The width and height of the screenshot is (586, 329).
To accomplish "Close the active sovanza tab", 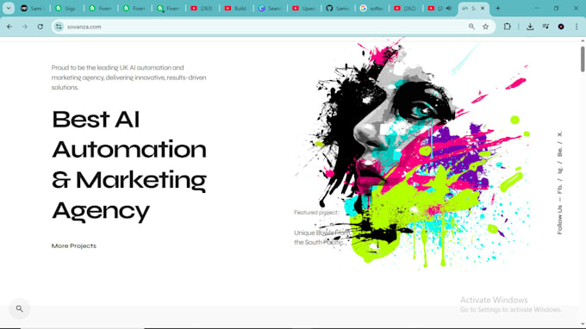I will coord(483,8).
